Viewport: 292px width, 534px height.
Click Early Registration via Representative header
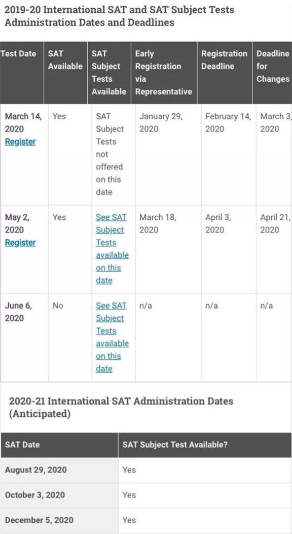point(164,73)
